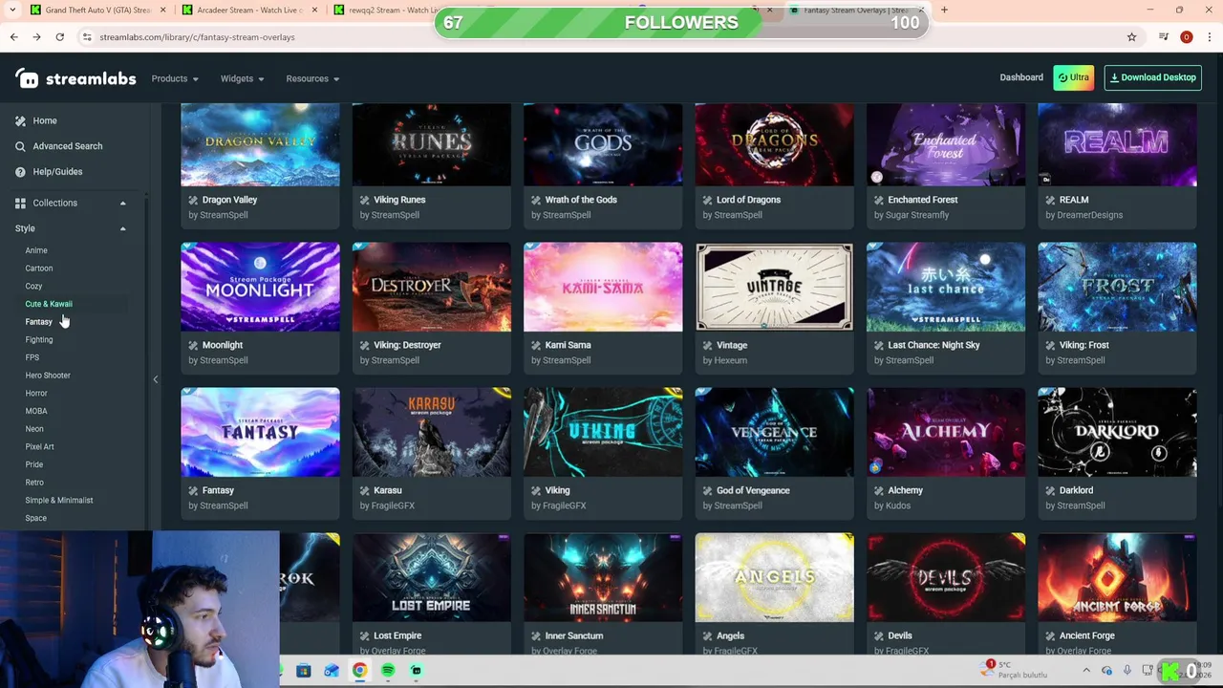
Task: Select the Fantasy style filter
Action: (x=38, y=322)
